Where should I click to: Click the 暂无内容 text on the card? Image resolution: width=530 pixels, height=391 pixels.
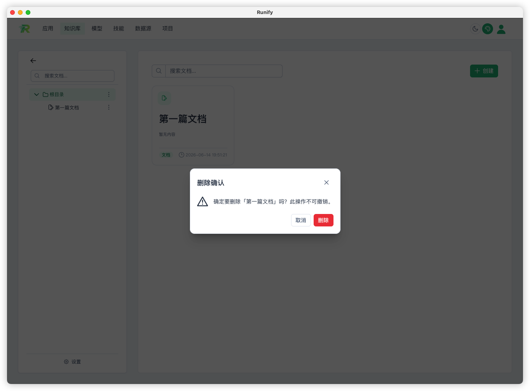(x=167, y=134)
